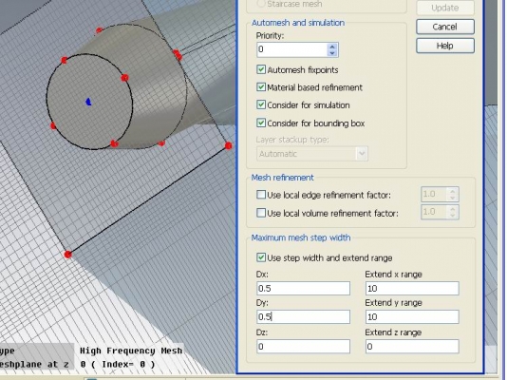Image resolution: width=507 pixels, height=380 pixels.
Task: Click into the Dx field
Action: click(303, 288)
